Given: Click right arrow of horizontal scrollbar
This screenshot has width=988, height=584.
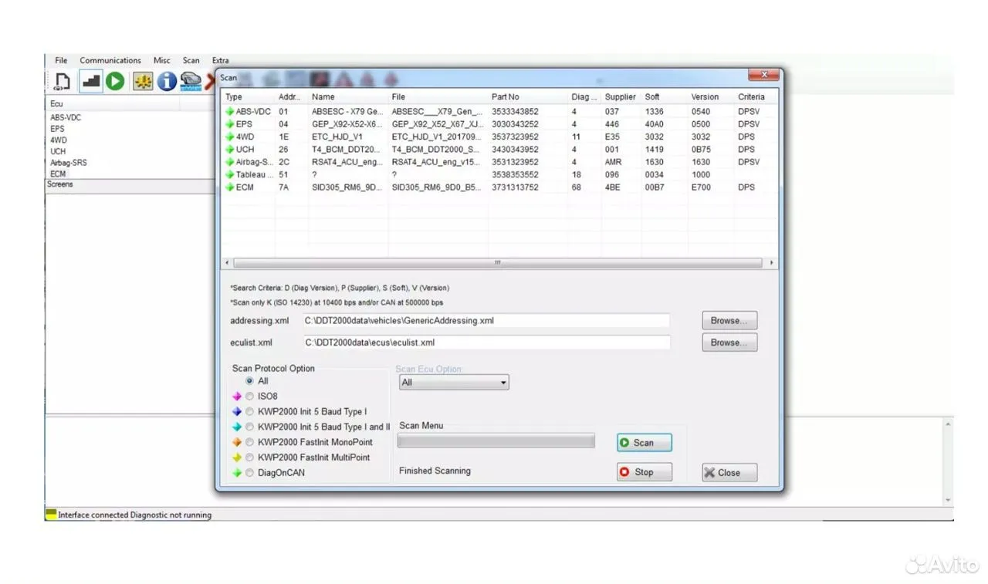Looking at the screenshot, I should pyautogui.click(x=772, y=263).
